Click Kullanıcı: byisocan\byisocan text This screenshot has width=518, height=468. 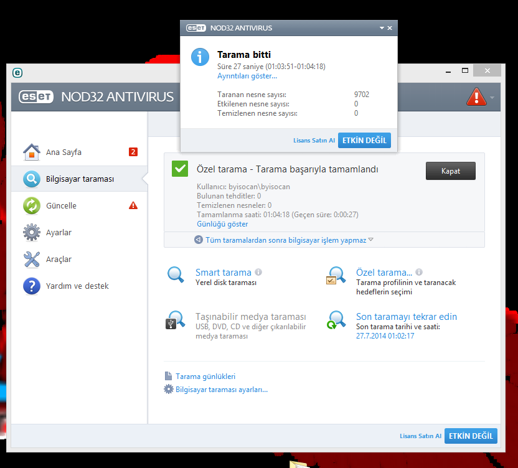(x=243, y=187)
